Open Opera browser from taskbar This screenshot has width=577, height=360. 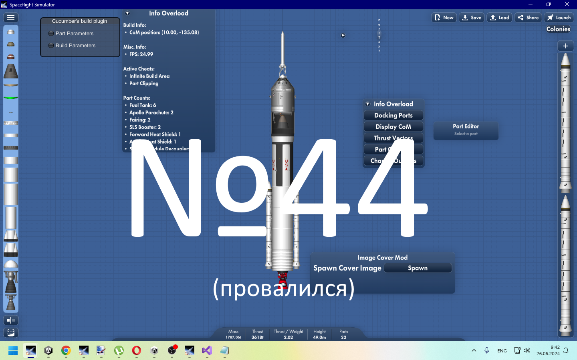coord(137,351)
